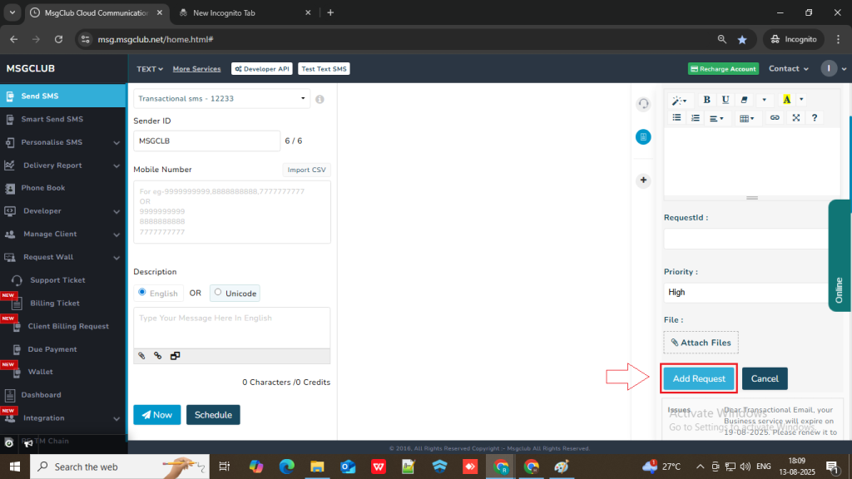Viewport: 852px width, 479px height.
Task: Open the Transactional sms route dropdown
Action: click(x=221, y=98)
